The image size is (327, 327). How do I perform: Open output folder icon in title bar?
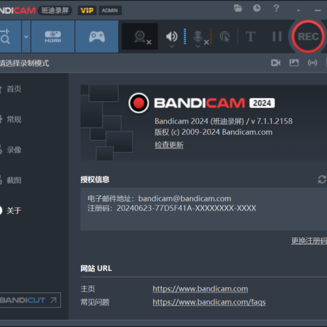(237, 9)
